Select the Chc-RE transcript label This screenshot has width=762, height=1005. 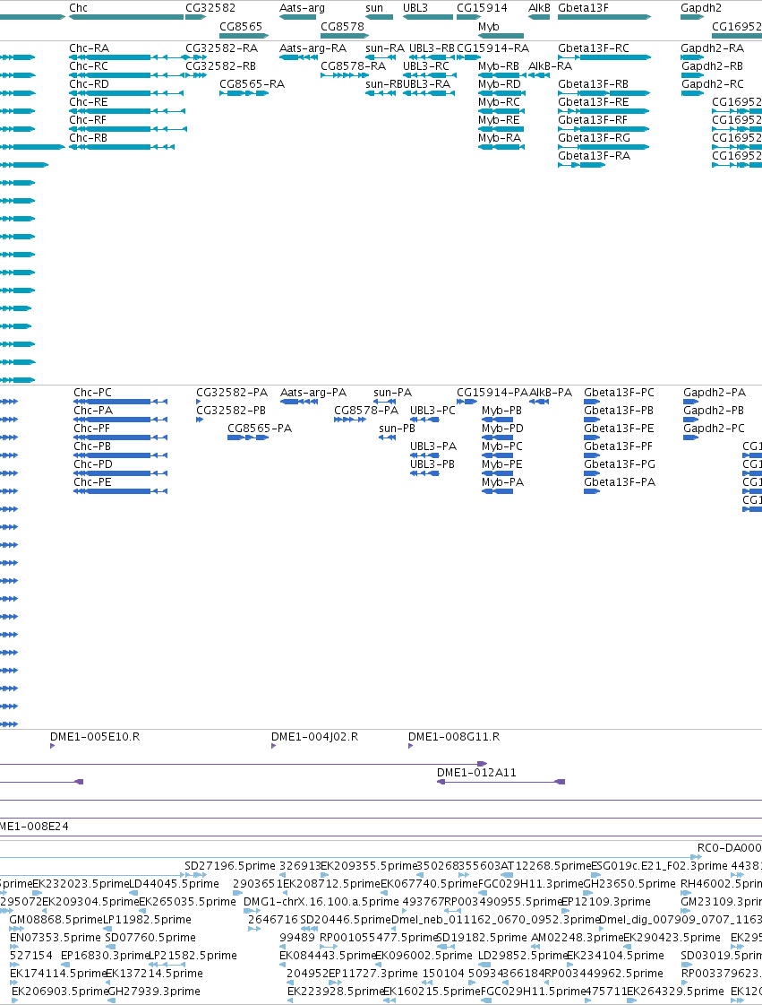pyautogui.click(x=89, y=102)
